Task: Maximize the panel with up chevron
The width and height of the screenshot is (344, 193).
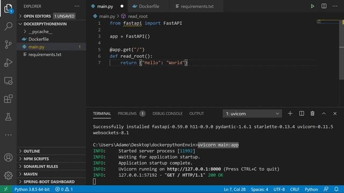Action: click(324, 113)
